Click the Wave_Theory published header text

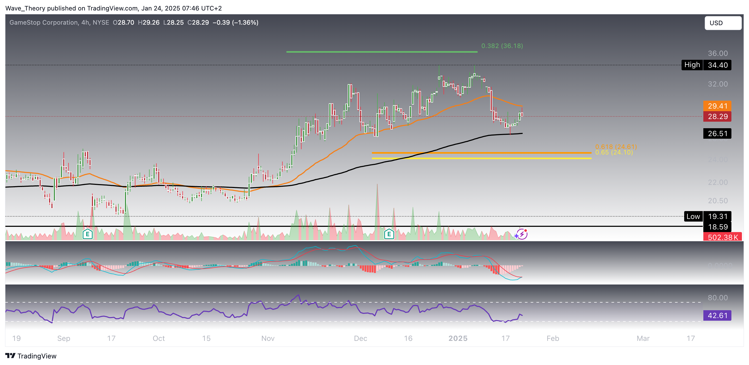point(113,8)
